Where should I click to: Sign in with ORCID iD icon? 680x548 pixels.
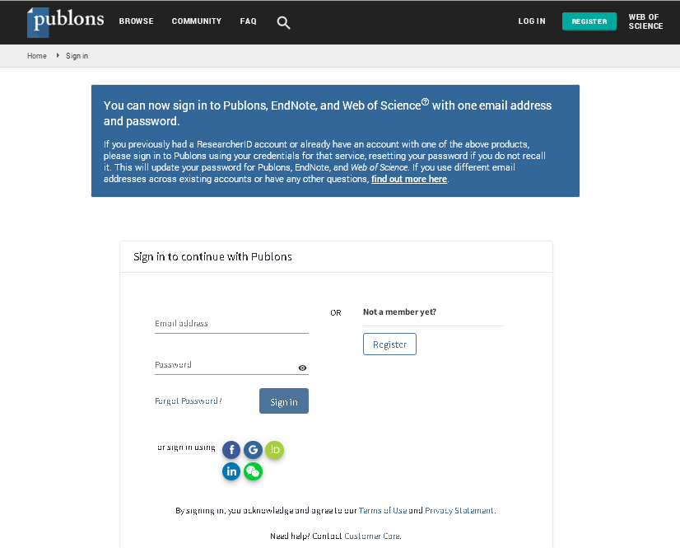coord(274,450)
